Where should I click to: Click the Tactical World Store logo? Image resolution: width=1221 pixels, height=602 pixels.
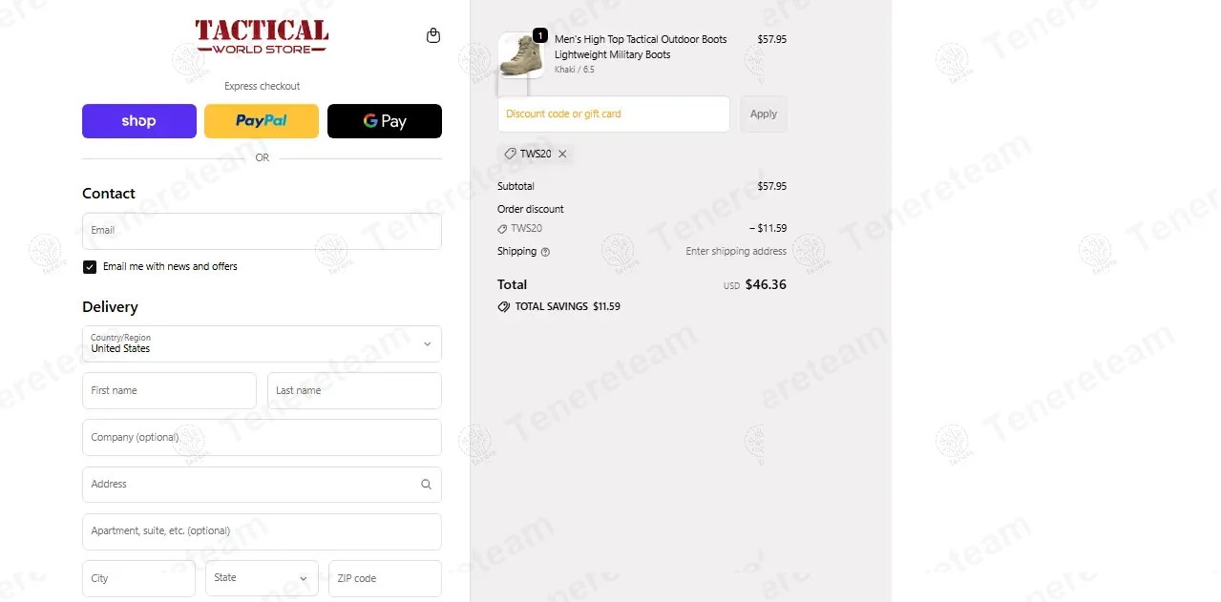(262, 37)
